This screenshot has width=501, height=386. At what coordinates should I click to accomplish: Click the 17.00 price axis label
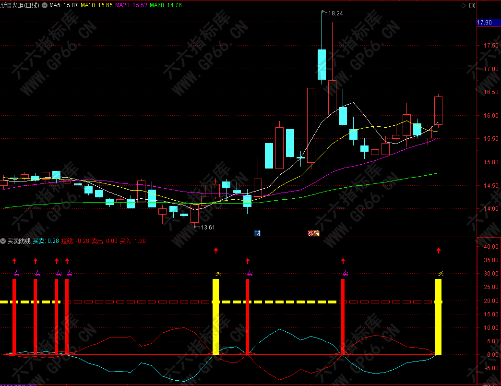pyautogui.click(x=491, y=69)
